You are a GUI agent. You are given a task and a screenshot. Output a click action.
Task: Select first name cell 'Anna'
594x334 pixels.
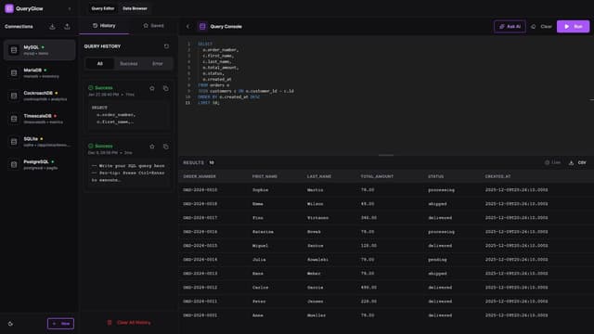pyautogui.click(x=258, y=315)
